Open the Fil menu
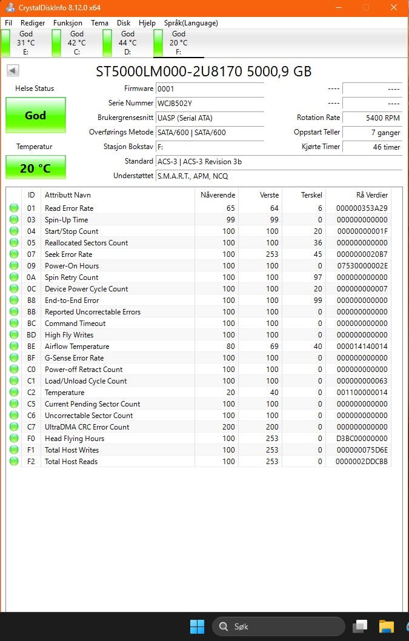The height and width of the screenshot is (641, 409). tap(8, 23)
